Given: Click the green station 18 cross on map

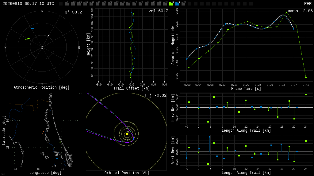Looking at the screenshot, I should (x=60, y=142).
